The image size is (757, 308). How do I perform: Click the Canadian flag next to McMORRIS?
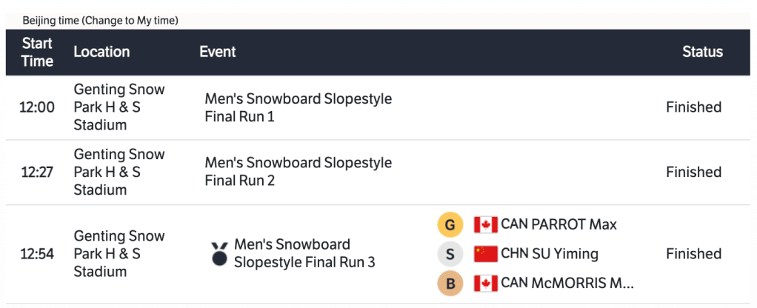[486, 283]
